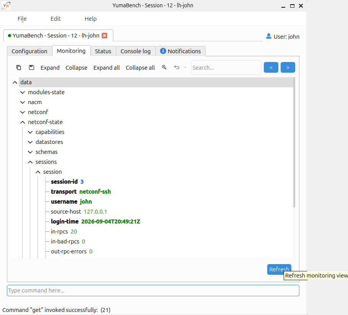Click the copy icon in monitoring toolbar
The image size is (348, 315).
(x=19, y=68)
